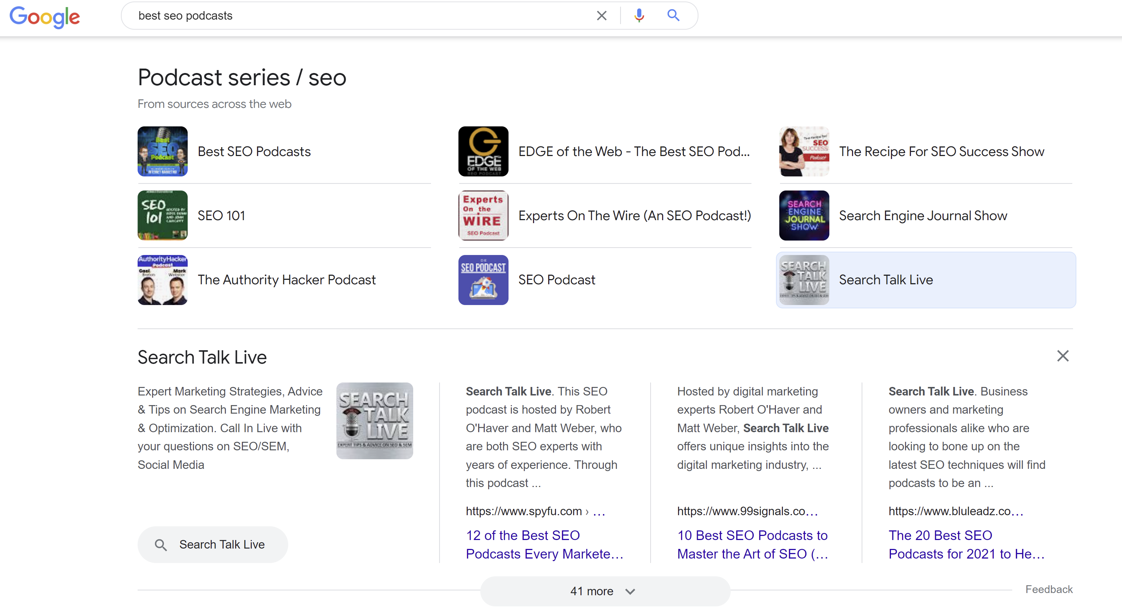The height and width of the screenshot is (616, 1122).
Task: Click the Google logo
Action: [x=45, y=17]
